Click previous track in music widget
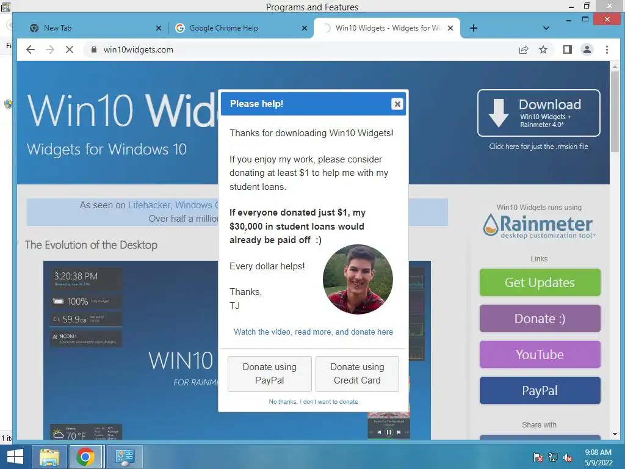This screenshot has width=625, height=469. point(378,432)
